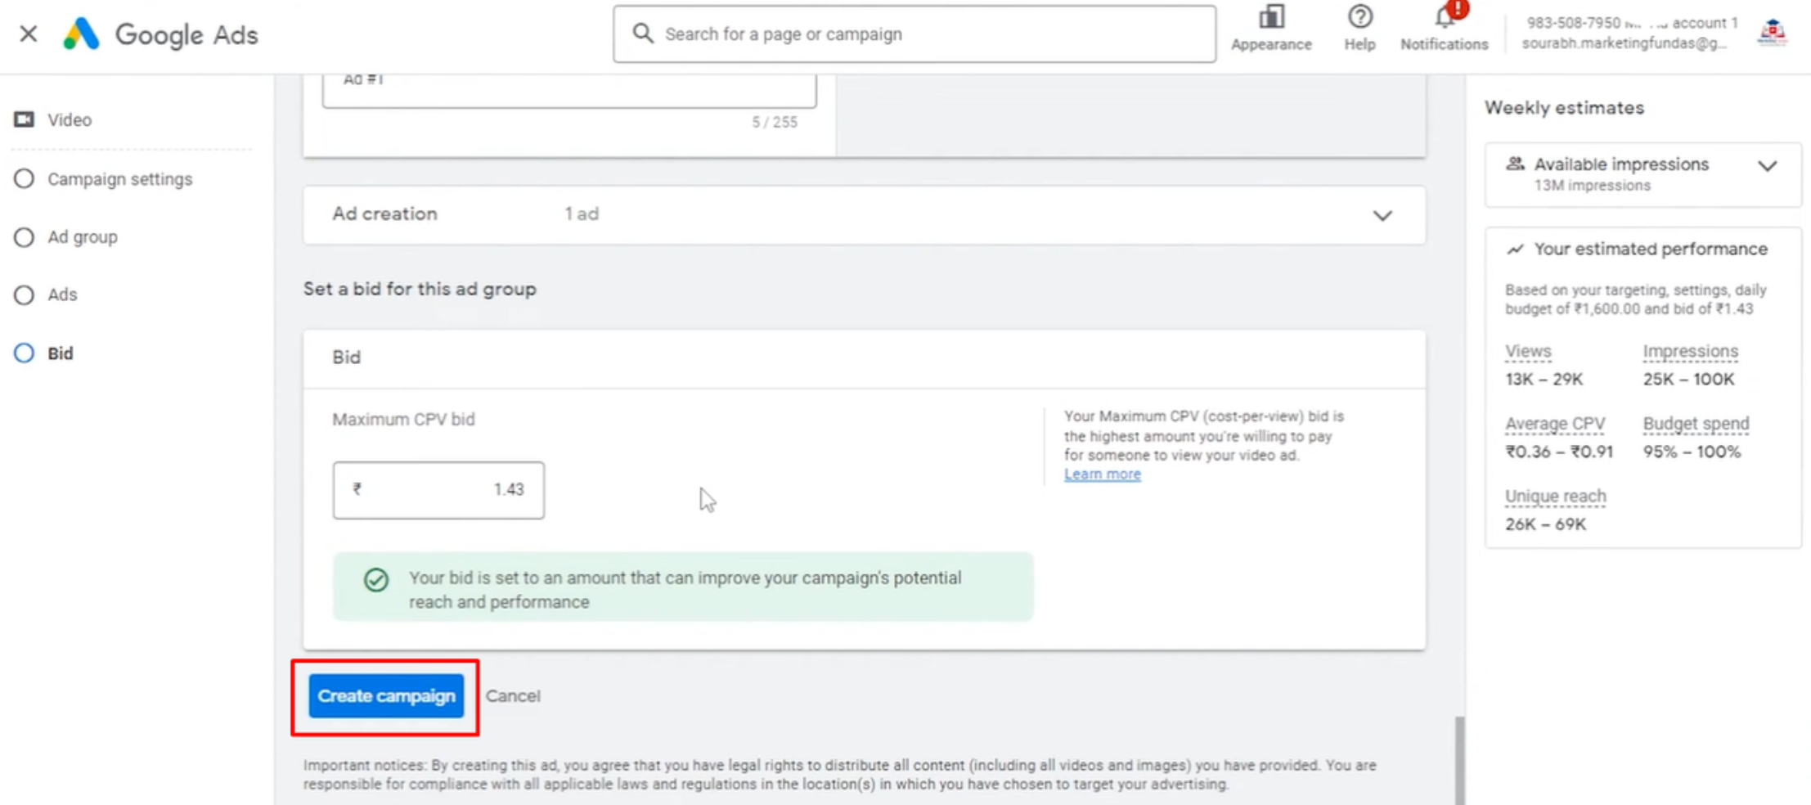Click the Your estimated performance header
Image resolution: width=1811 pixels, height=805 pixels.
[1650, 249]
